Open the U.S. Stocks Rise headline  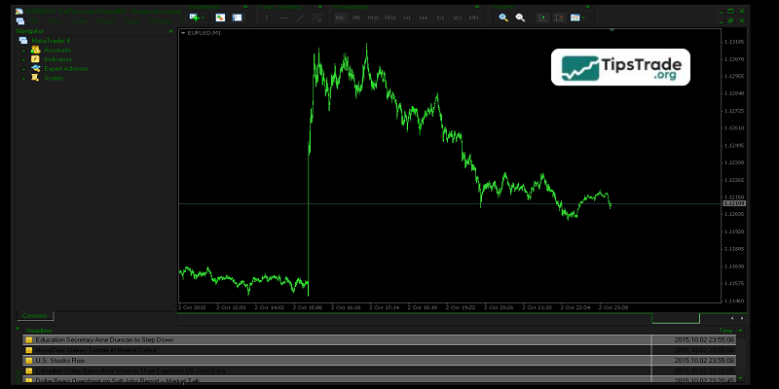(62, 360)
